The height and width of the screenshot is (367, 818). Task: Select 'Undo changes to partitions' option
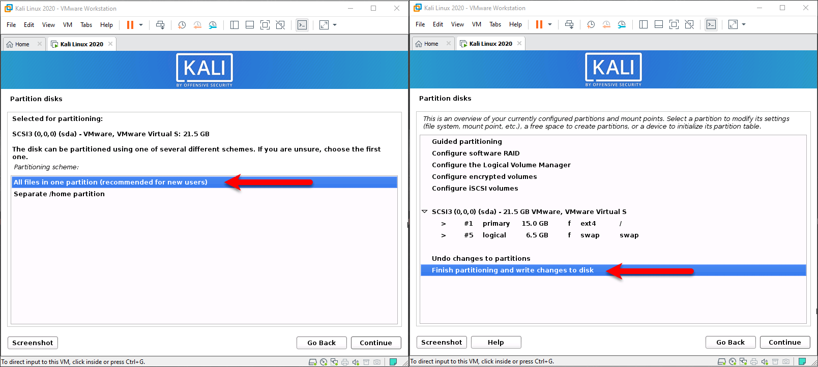613,258
